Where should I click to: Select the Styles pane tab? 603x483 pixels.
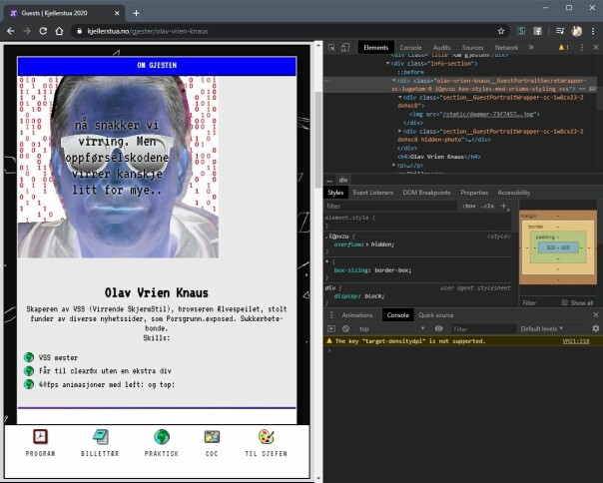pyautogui.click(x=335, y=193)
